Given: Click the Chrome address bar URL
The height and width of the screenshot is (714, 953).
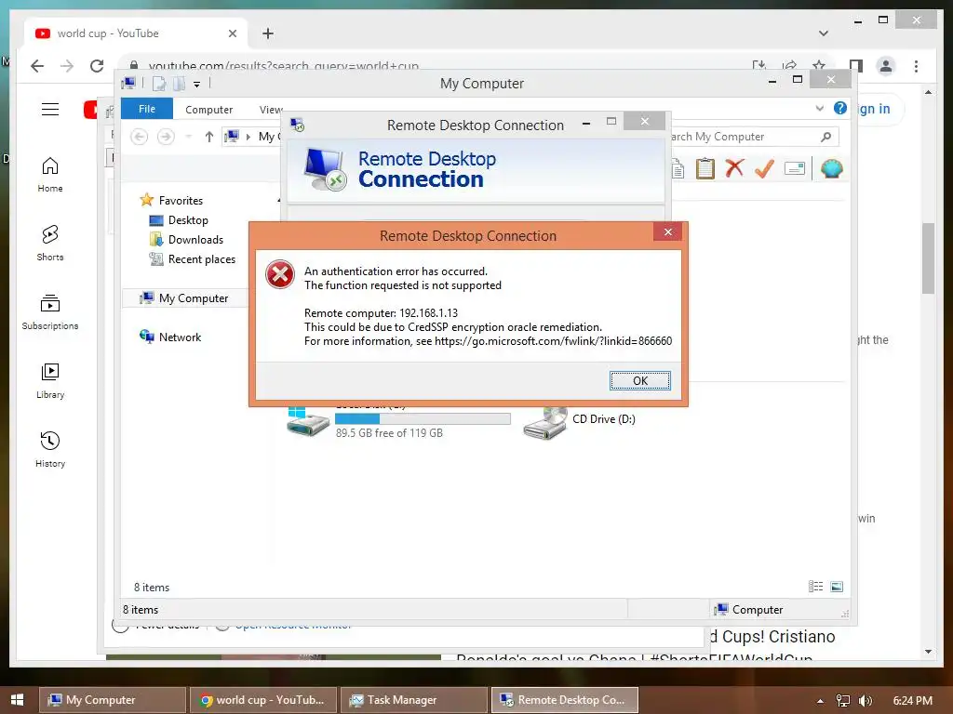Looking at the screenshot, I should [283, 66].
